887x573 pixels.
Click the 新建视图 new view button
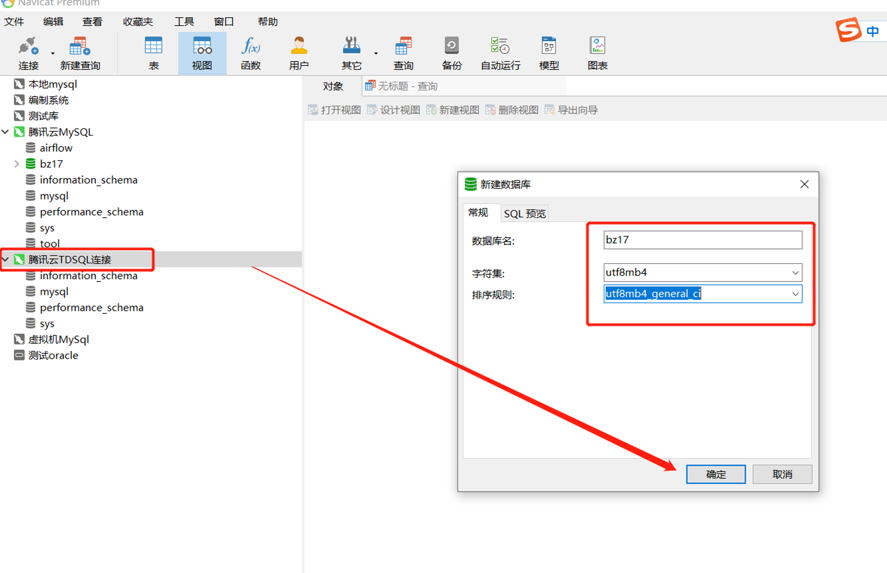point(453,110)
